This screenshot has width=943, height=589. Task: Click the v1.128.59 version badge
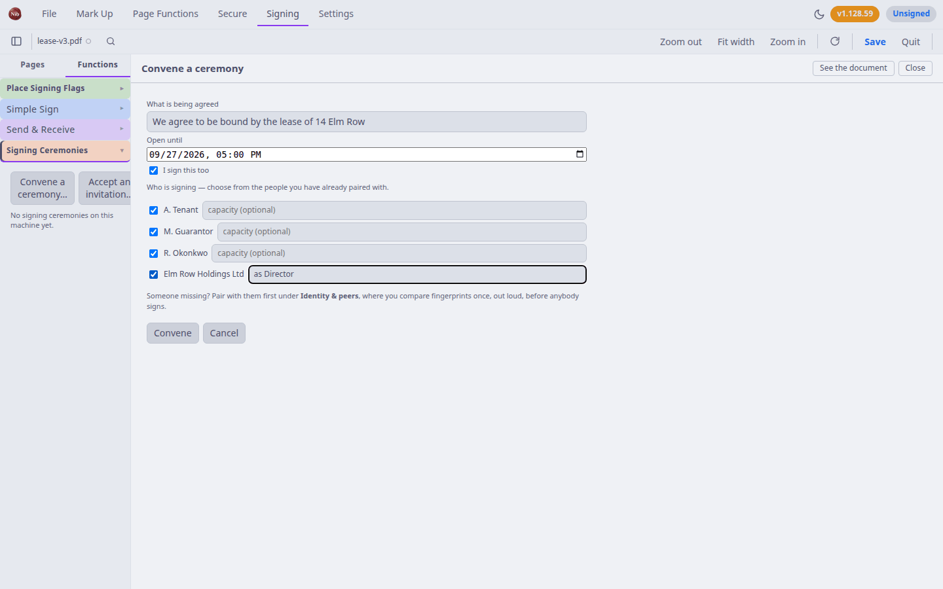coord(855,14)
